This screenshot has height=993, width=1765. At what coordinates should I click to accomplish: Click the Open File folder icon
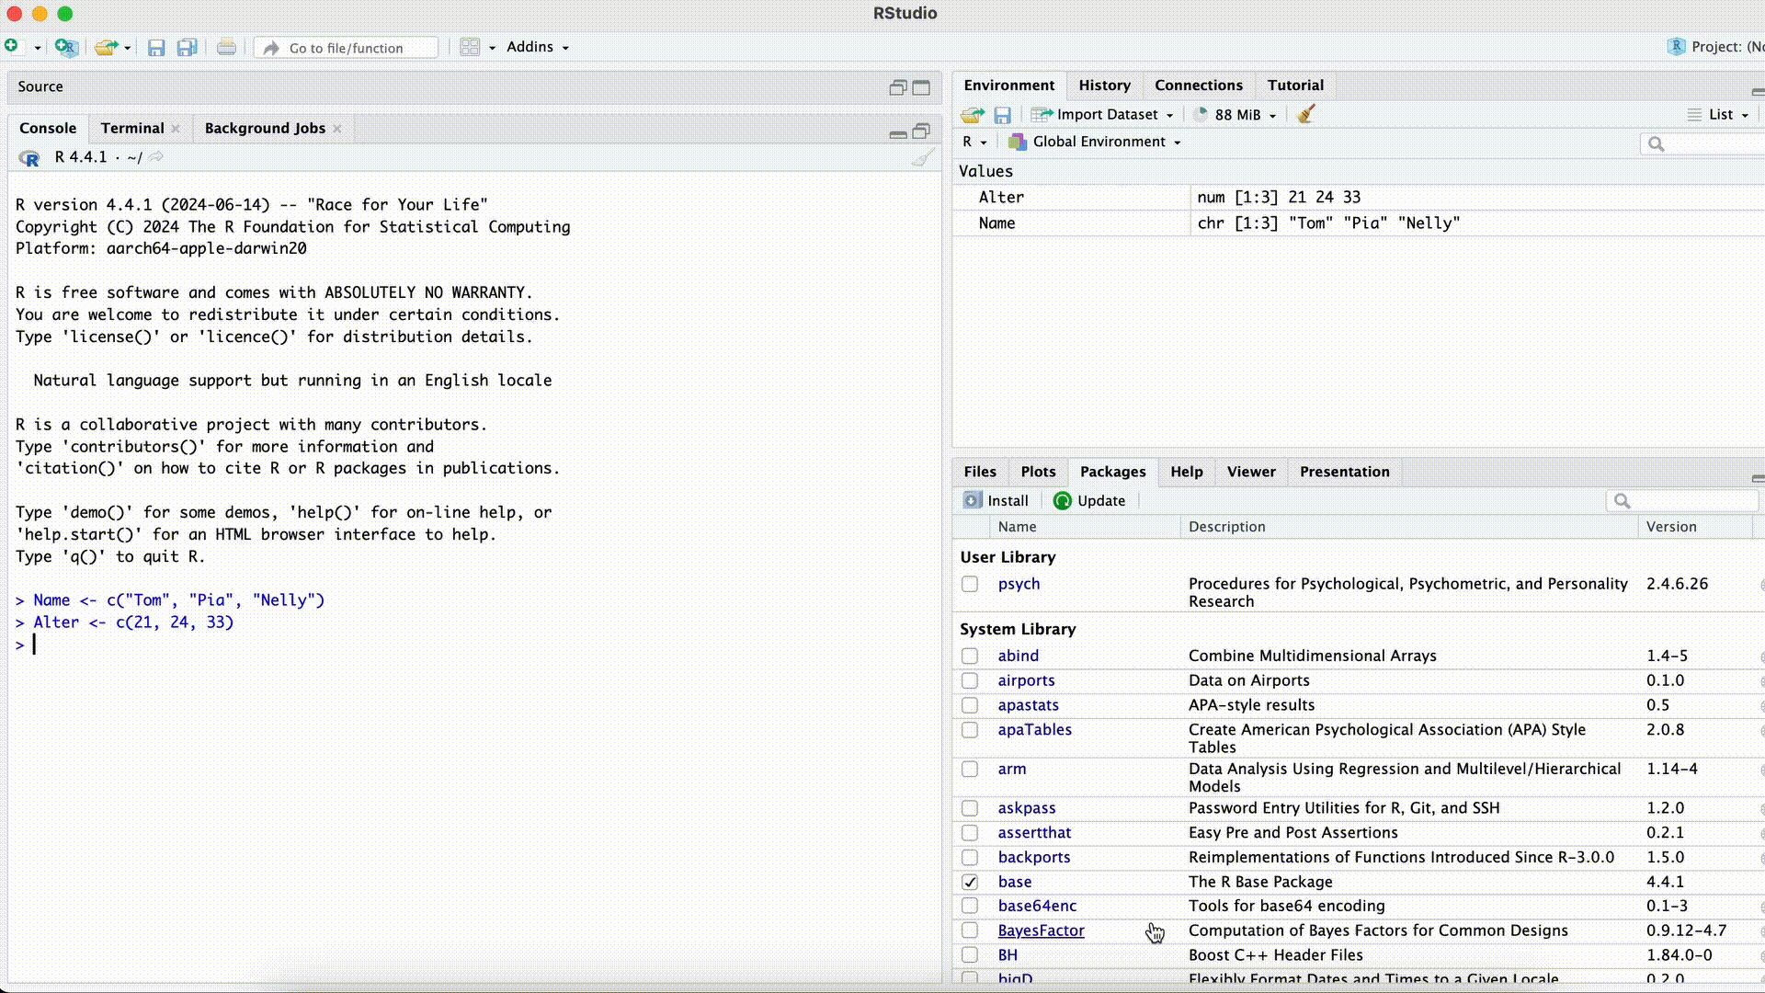pyautogui.click(x=107, y=47)
